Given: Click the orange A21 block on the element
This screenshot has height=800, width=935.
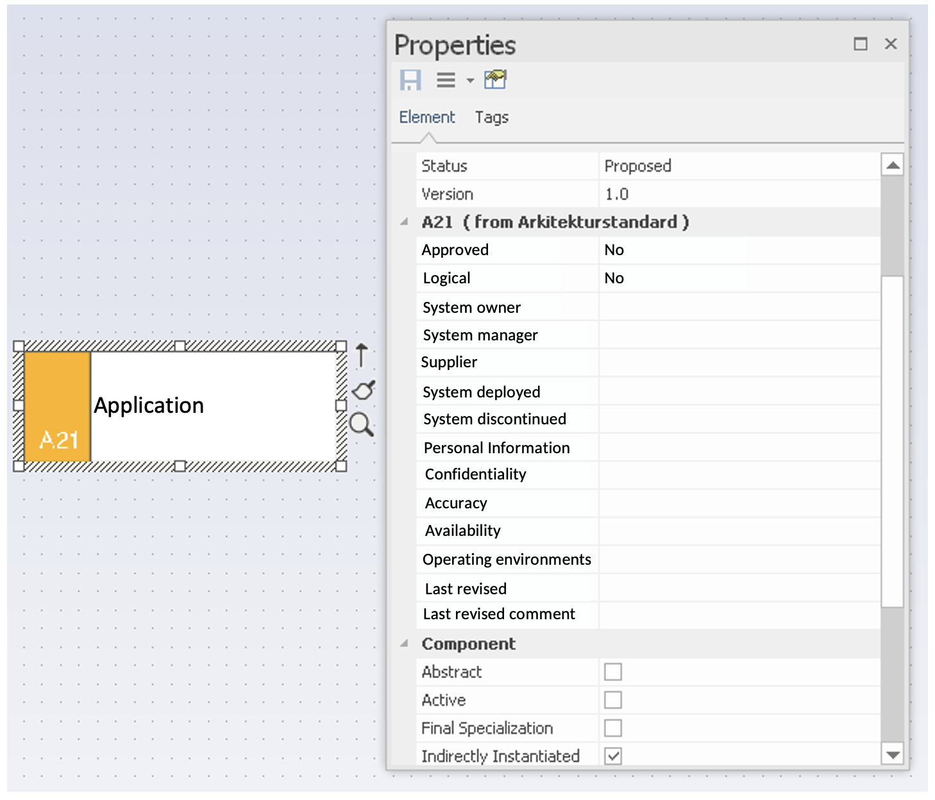Looking at the screenshot, I should click(x=58, y=406).
